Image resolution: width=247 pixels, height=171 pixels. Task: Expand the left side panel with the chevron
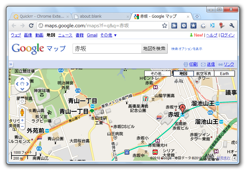tap(11, 64)
